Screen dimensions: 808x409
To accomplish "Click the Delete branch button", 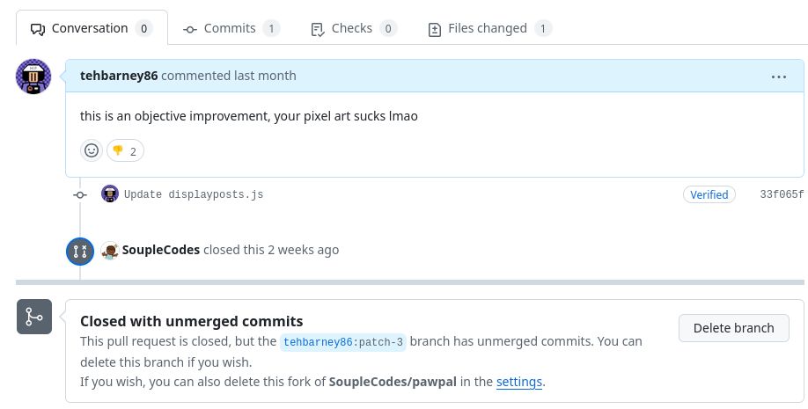I will (x=734, y=328).
